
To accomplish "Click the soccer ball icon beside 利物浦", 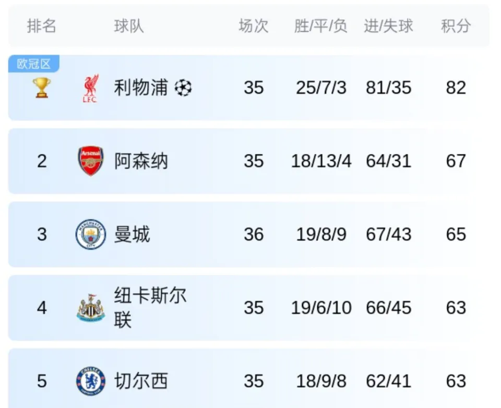I will click(183, 88).
